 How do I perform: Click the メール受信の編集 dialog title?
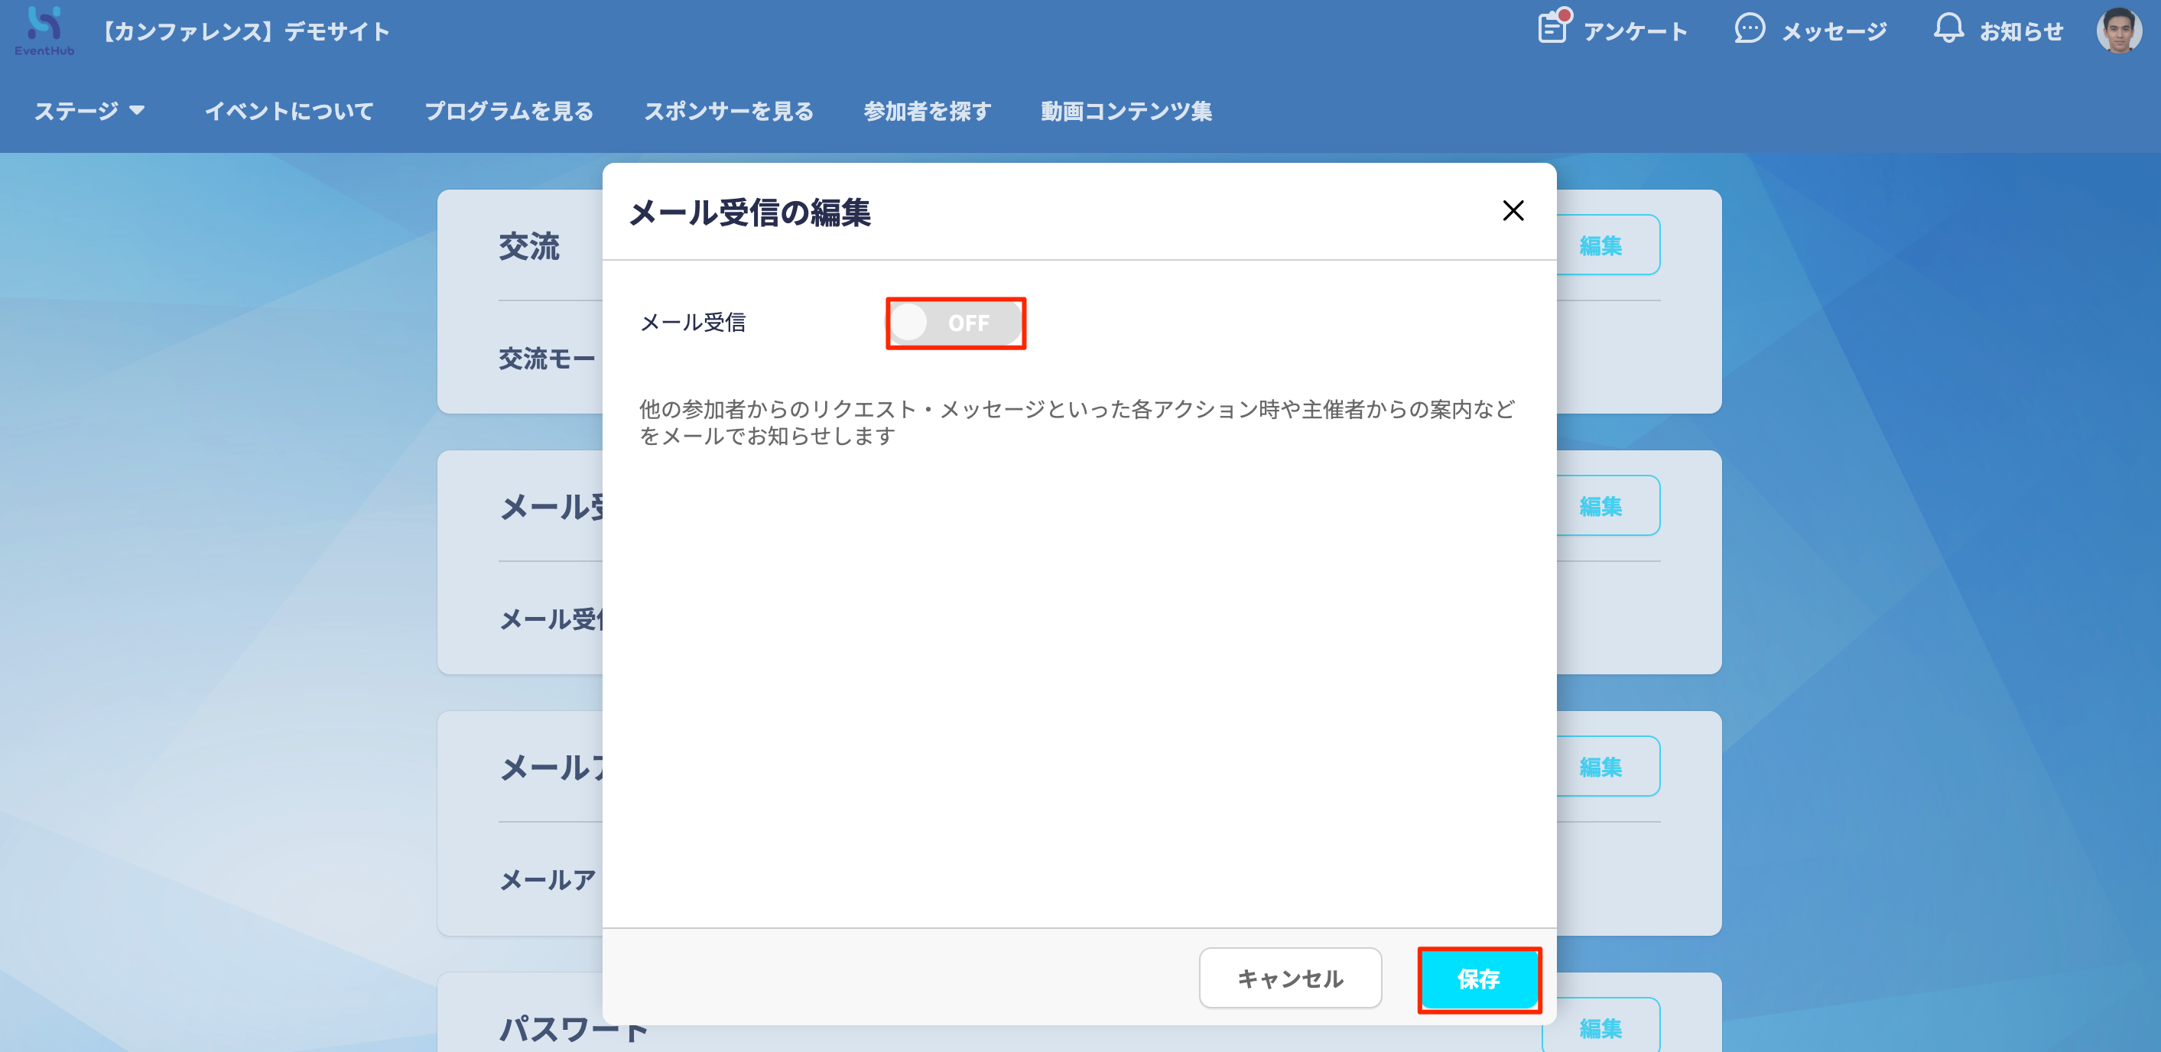750,212
